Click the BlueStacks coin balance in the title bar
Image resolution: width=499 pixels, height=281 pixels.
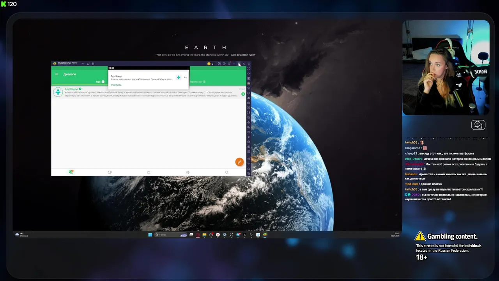(210, 64)
